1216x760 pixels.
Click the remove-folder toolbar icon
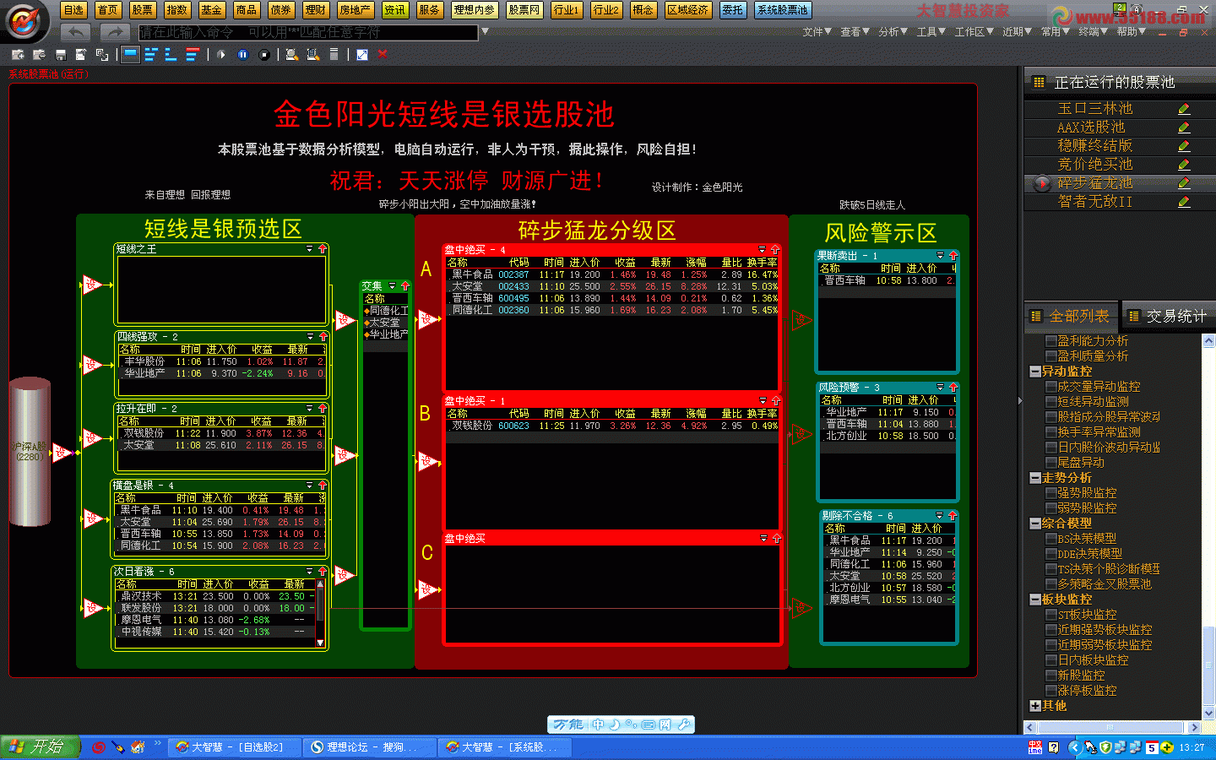[x=38, y=55]
